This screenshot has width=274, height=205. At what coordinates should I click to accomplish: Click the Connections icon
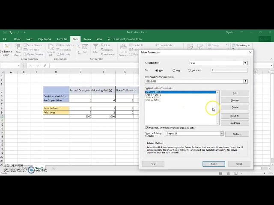[58, 45]
